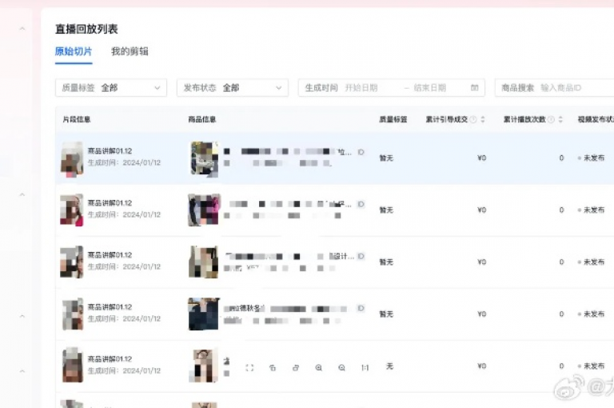Open product thumbnail in highlighted blue row

205,158
